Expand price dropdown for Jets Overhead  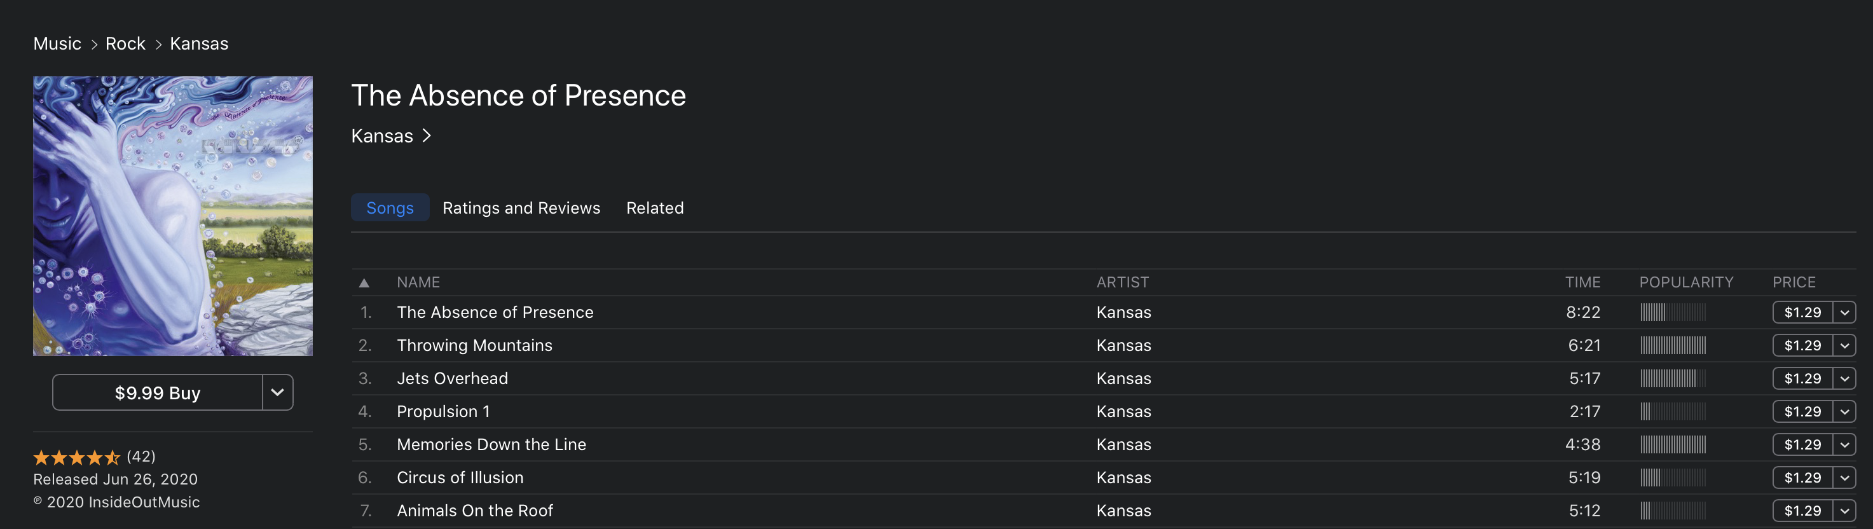1844,378
